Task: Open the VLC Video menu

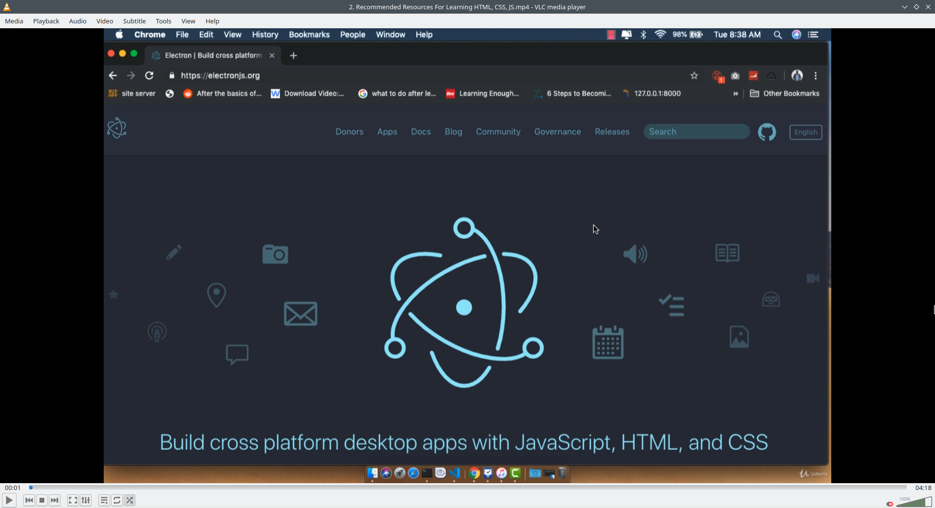Action: (x=105, y=21)
